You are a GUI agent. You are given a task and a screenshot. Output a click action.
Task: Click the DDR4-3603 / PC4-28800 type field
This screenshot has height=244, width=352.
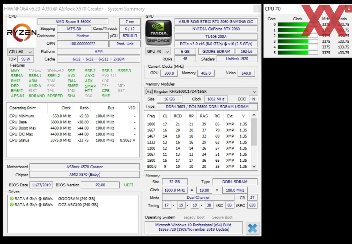pyautogui.click(x=207, y=107)
